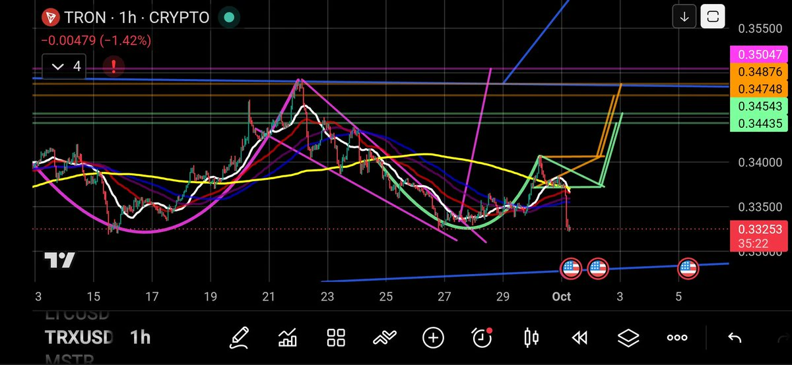The width and height of the screenshot is (792, 365).
Task: Click the 15 date label on time axis
Action: tap(94, 296)
